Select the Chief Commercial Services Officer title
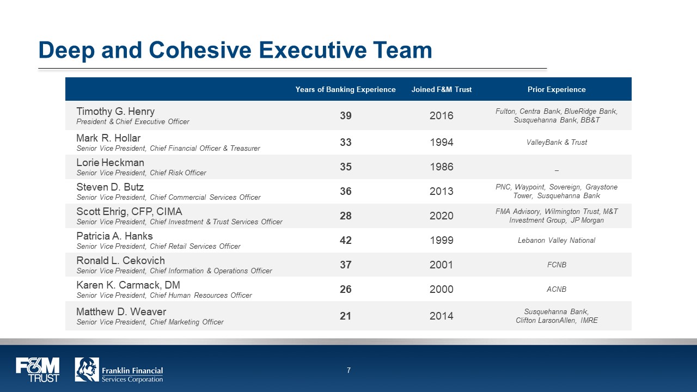This screenshot has width=697, height=392. click(169, 197)
